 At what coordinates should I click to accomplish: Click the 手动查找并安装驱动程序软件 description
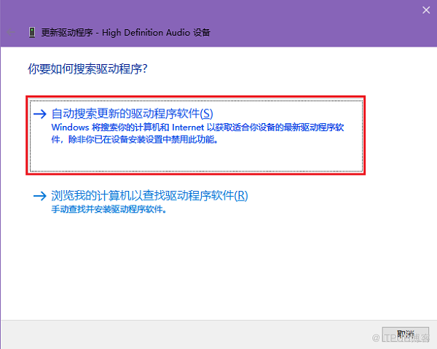109,209
